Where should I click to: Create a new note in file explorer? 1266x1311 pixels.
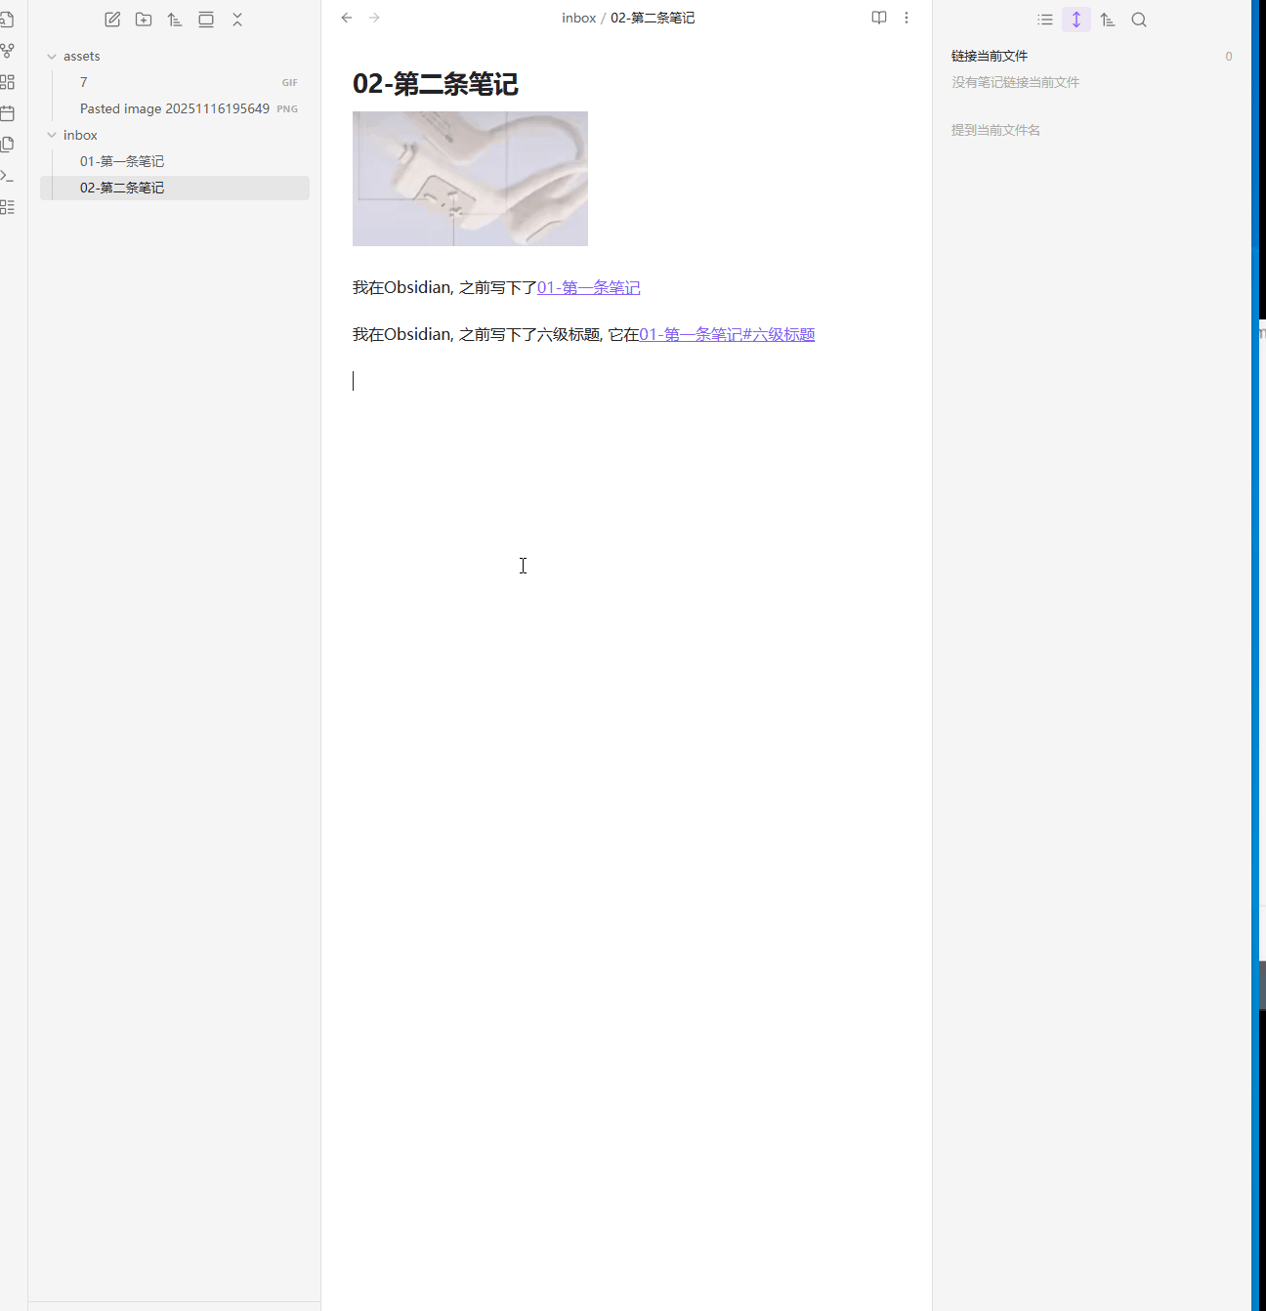tap(112, 20)
